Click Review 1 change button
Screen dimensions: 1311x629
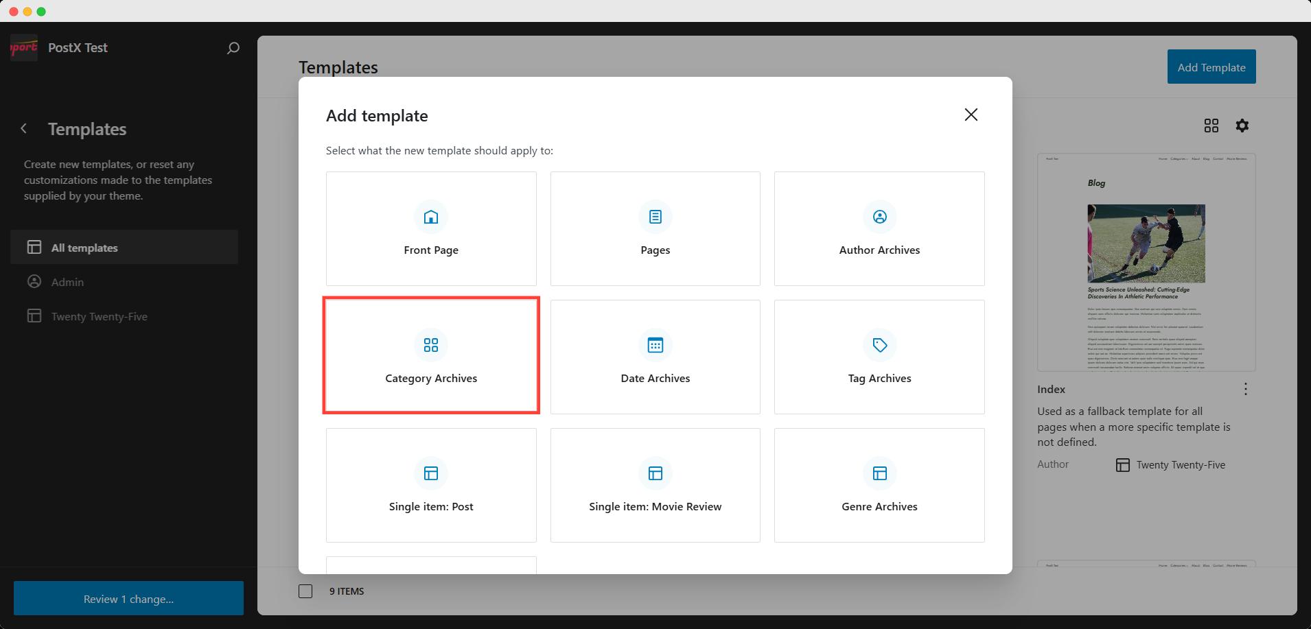click(128, 598)
